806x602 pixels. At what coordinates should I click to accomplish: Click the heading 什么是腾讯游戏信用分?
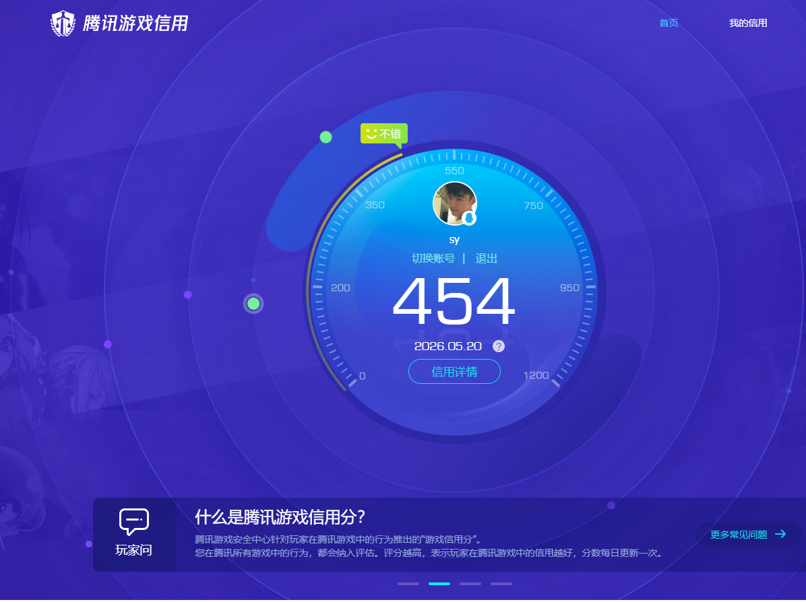point(280,516)
